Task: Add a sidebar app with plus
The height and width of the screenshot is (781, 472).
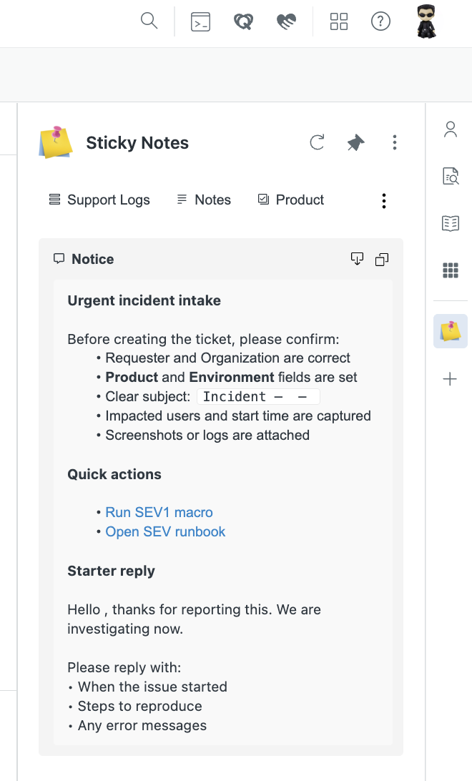Action: coord(450,379)
